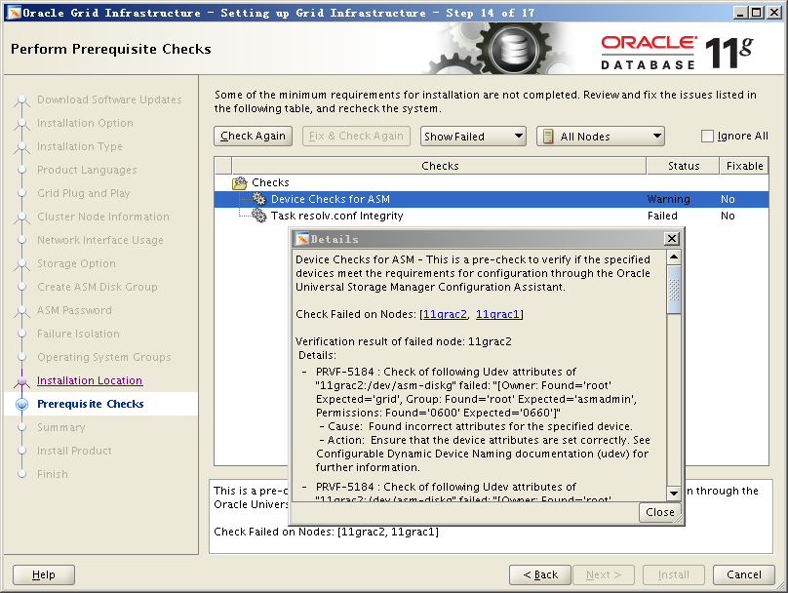
Task: Open the 11grac1 failed node link
Action: click(498, 314)
